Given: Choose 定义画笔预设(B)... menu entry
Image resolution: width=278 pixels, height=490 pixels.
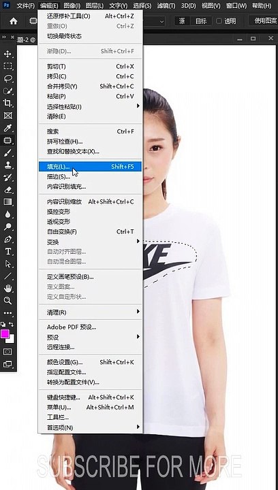Looking at the screenshot, I should click(x=90, y=276).
